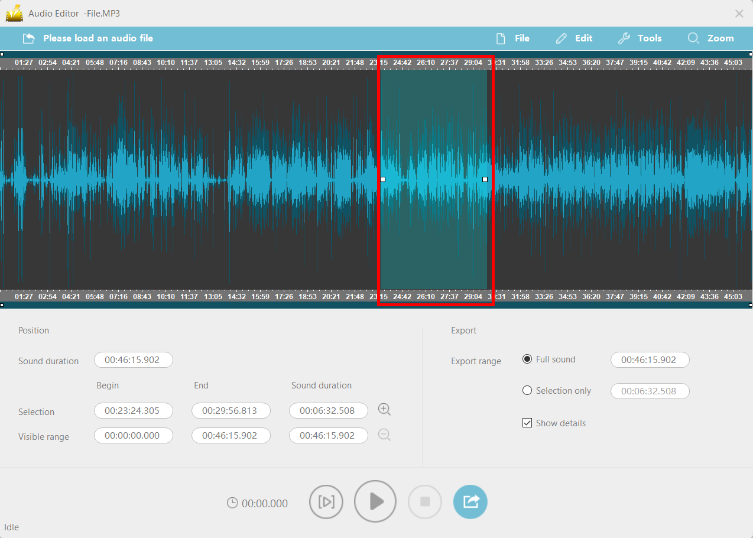Click the Please load an audio file button
The image size is (753, 538).
(98, 38)
